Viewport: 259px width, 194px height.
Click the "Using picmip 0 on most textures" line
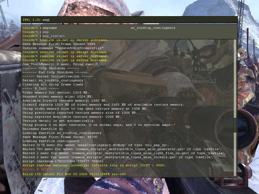96,125
